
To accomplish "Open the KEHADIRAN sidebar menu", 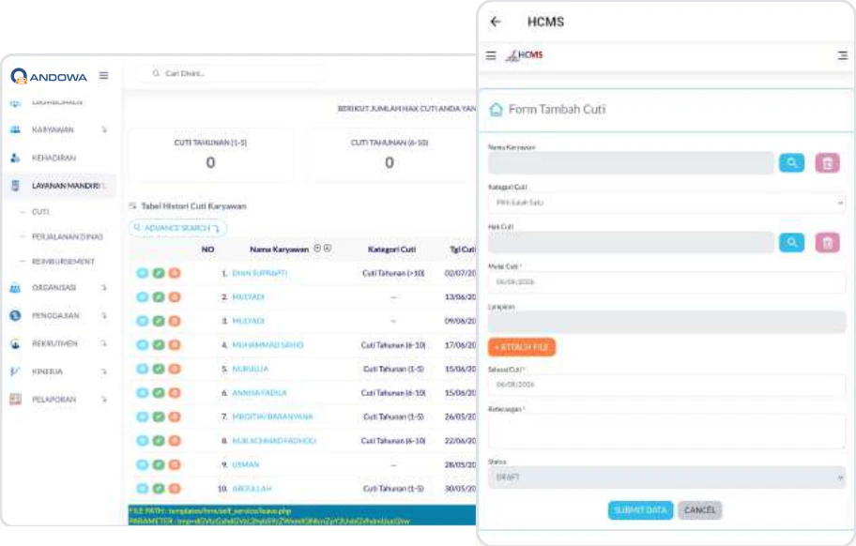I will click(x=54, y=159).
